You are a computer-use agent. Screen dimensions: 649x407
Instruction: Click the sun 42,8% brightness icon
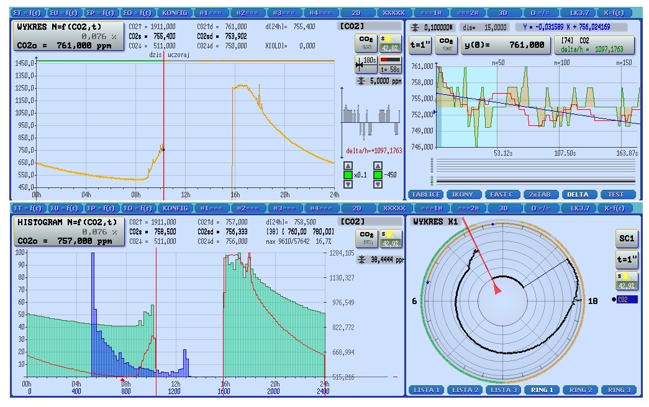(x=389, y=43)
